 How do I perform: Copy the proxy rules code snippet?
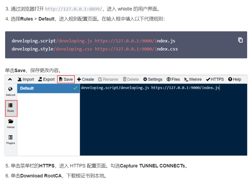(x=240, y=40)
